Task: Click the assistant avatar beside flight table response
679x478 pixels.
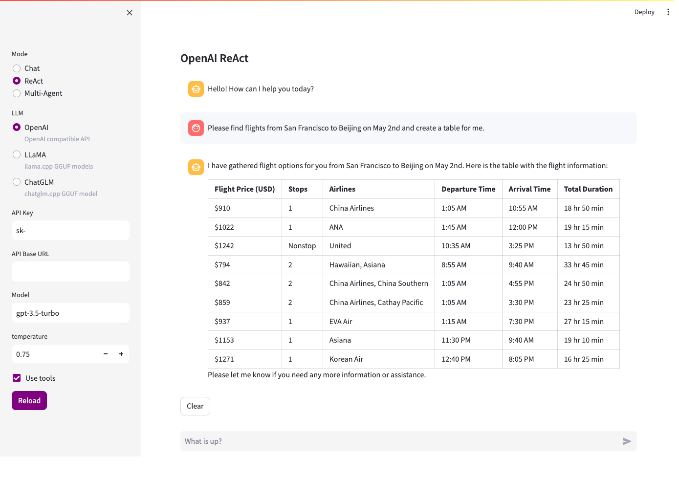Action: click(x=196, y=167)
